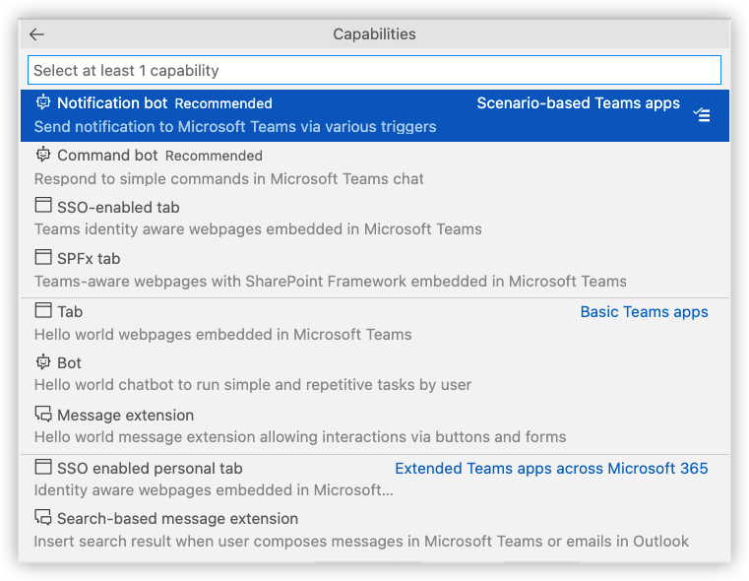The height and width of the screenshot is (581, 749).
Task: Select SSO enabled personal tab option
Action: [x=374, y=479]
